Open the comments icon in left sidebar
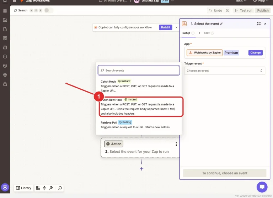The height and width of the screenshot is (198, 273). point(5,38)
